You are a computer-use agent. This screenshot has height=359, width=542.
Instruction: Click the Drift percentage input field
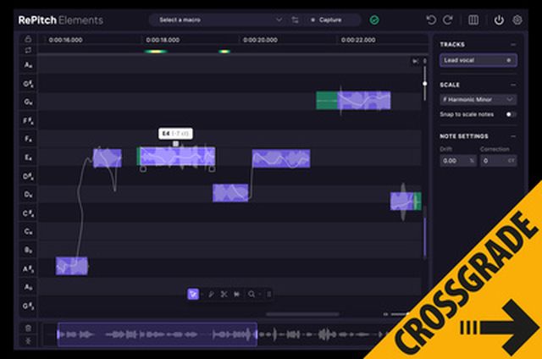[453, 160]
